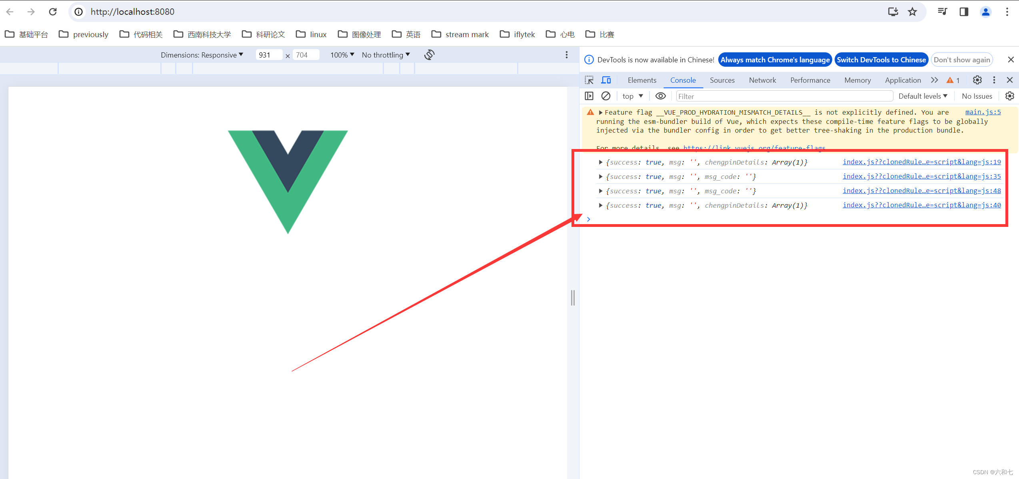1019x479 pixels.
Task: Click the No Issues button
Action: coord(977,95)
